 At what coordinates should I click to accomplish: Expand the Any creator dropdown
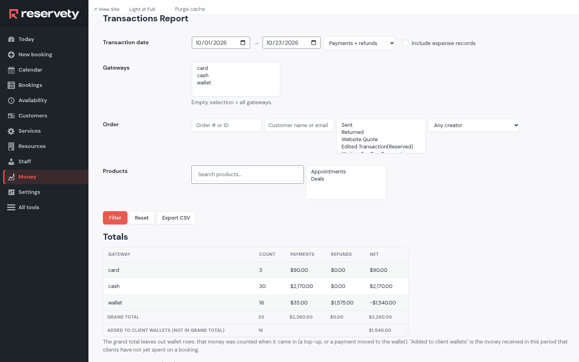point(474,125)
